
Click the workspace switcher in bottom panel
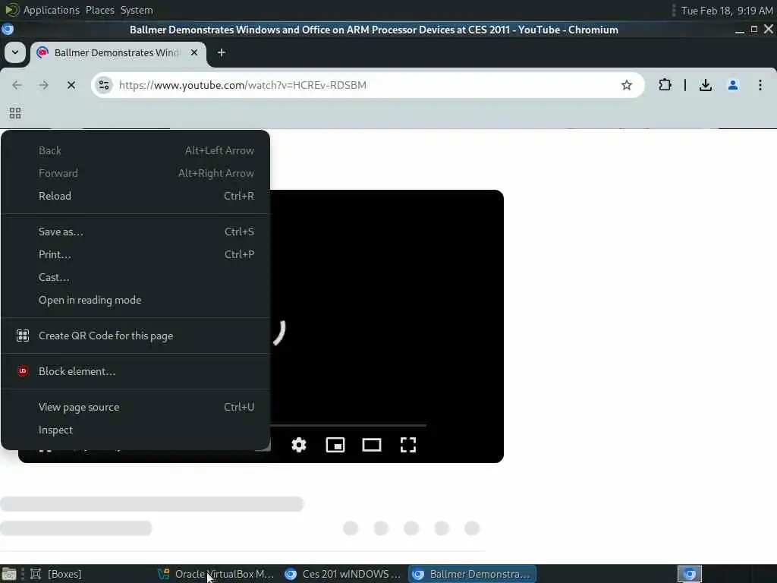pos(690,574)
